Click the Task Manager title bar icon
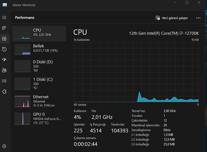207x152 pixels. [5, 5]
